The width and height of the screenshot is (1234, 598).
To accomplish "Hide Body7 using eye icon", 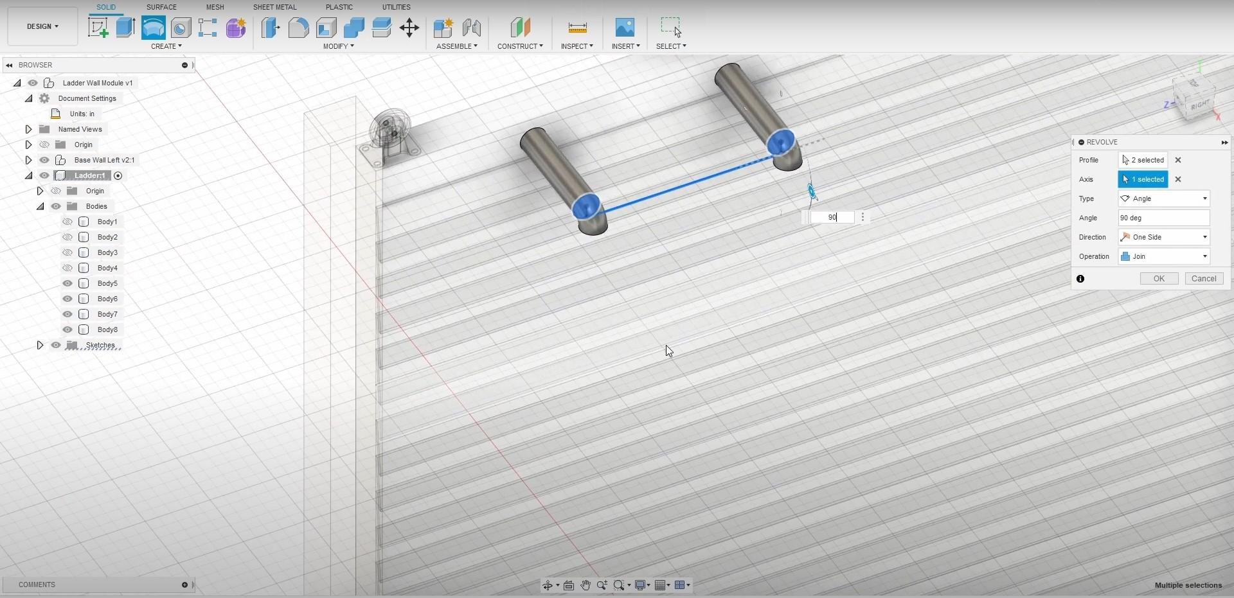I will coord(67,314).
